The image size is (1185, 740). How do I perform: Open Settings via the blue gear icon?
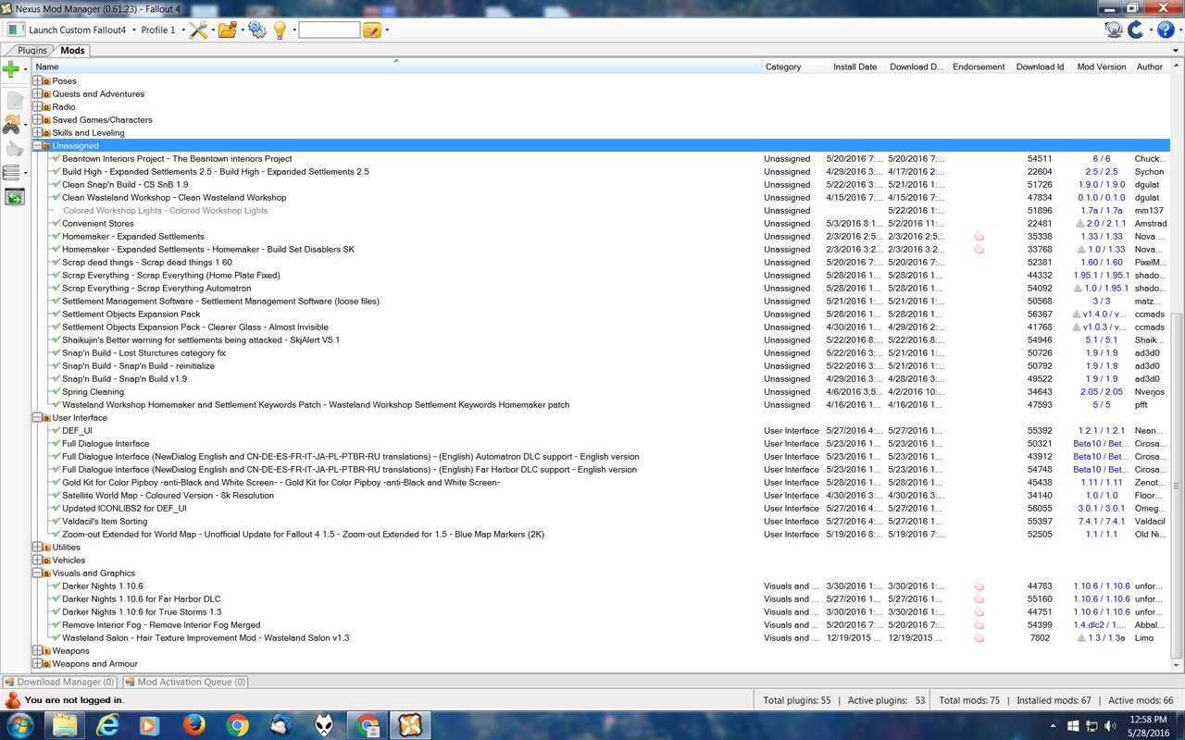tap(256, 30)
